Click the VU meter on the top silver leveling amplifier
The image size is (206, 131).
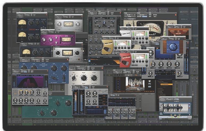tap(68, 24)
